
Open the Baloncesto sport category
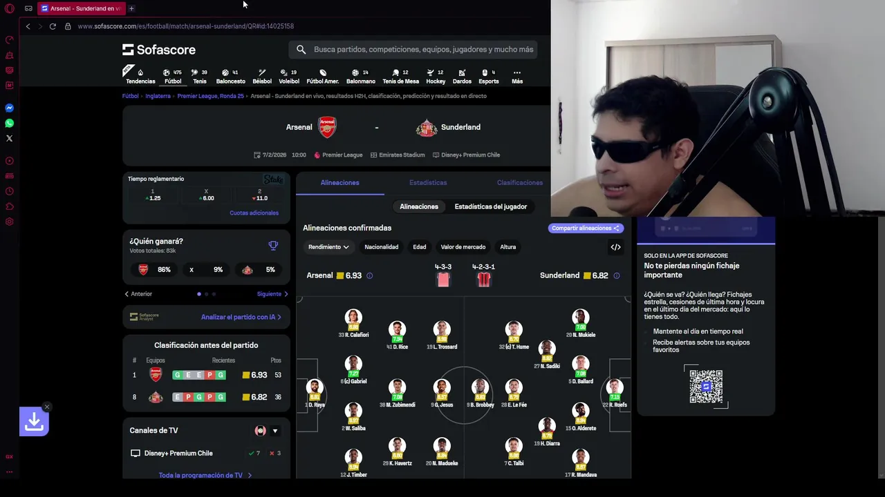230,76
